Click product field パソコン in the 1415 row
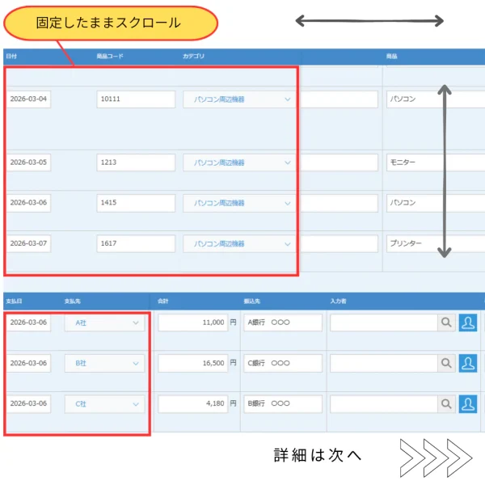Image resolution: width=485 pixels, height=485 pixels. (436, 203)
